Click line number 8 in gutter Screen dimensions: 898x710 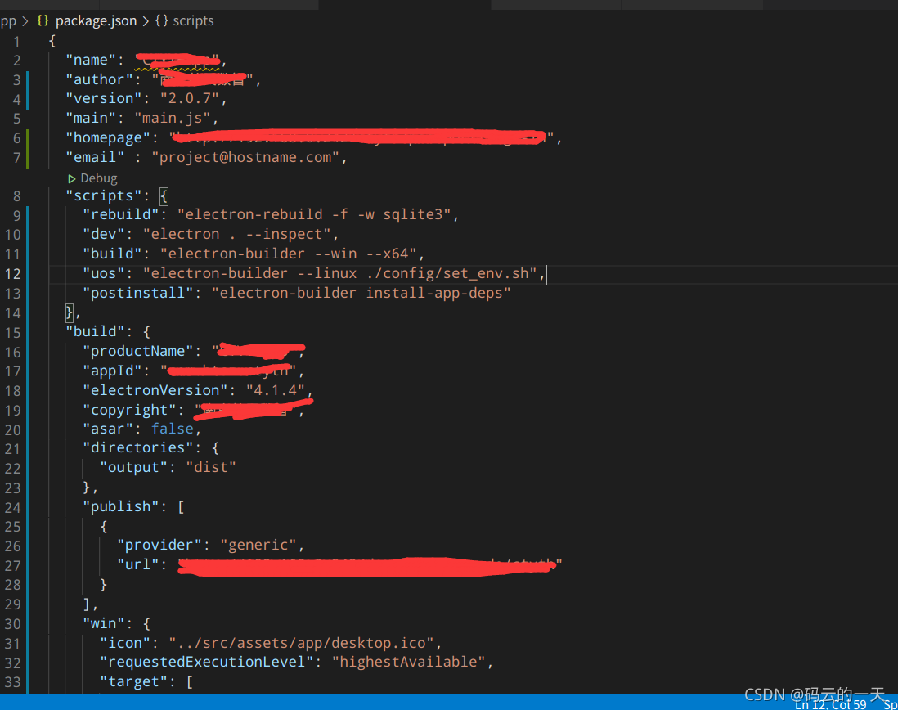point(16,196)
